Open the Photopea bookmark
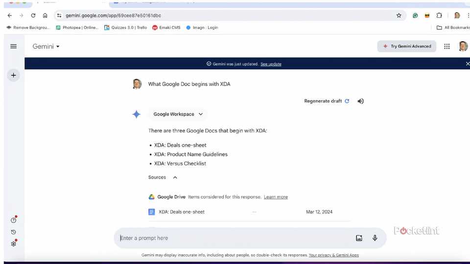 [77, 28]
